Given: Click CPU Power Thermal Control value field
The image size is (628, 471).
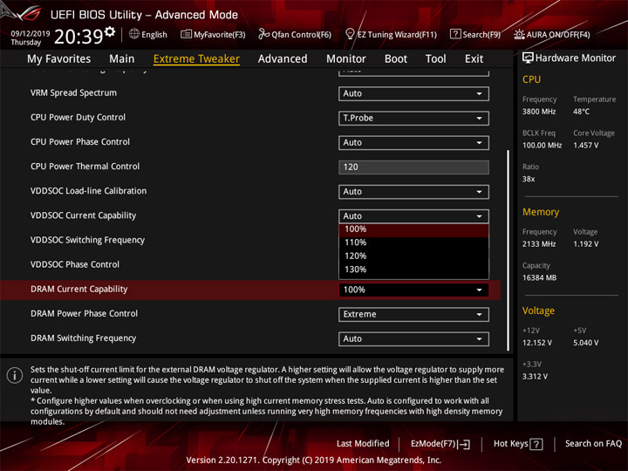Looking at the screenshot, I should pos(413,167).
